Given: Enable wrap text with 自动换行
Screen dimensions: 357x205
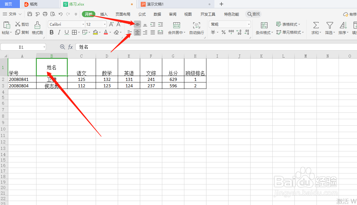Looking at the screenshot, I should (x=196, y=28).
